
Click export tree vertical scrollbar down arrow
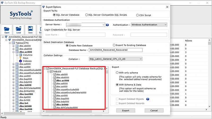(107, 108)
